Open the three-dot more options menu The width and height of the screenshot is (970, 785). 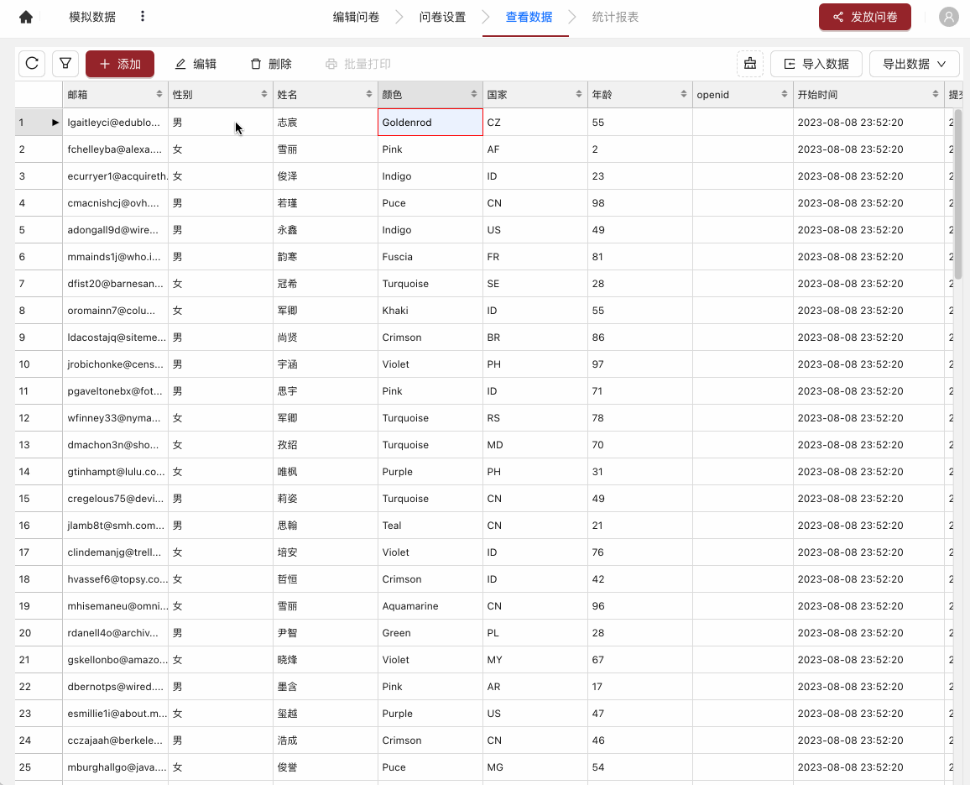coord(143,16)
